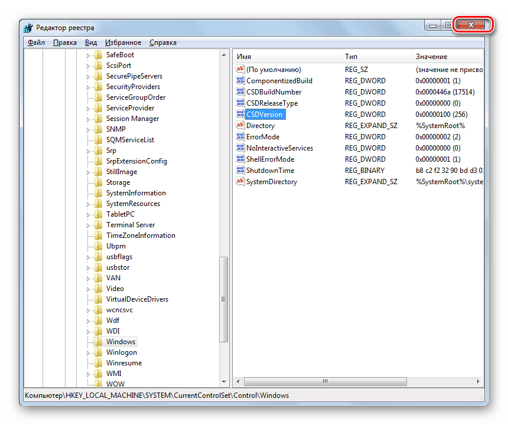Click the string icon of the default value
This screenshot has height=425, width=508.
click(x=240, y=69)
